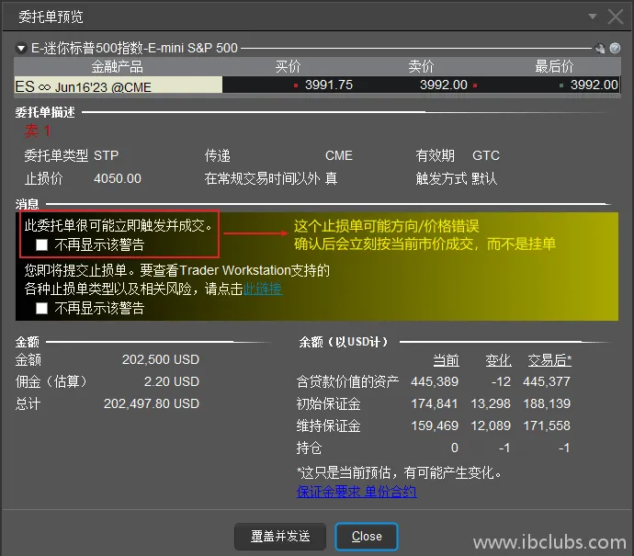The height and width of the screenshot is (556, 634).
Task: Click the 交易后* column heading in balances
Action: tap(549, 359)
